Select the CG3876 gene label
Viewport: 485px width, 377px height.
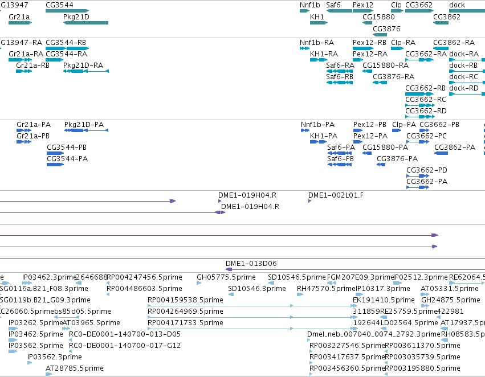click(386, 28)
